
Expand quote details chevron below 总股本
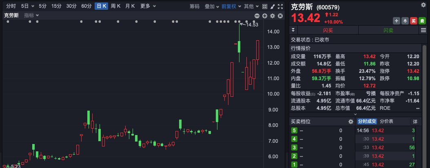(355, 114)
